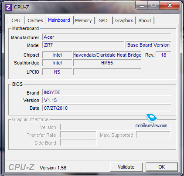Show the About tab
This screenshot has height=176, width=184.
145,20
